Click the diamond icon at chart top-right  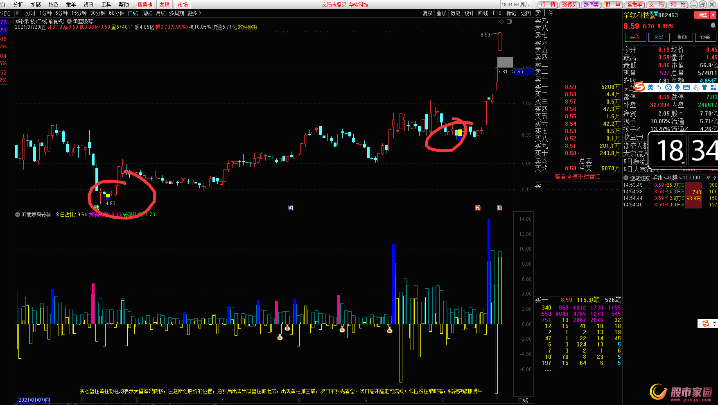pos(502,21)
